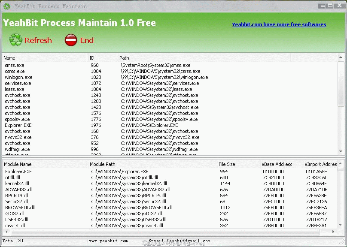The width and height of the screenshot is (347, 247).
Task: Click the process ID 1004 cell
Action: [x=96, y=71]
